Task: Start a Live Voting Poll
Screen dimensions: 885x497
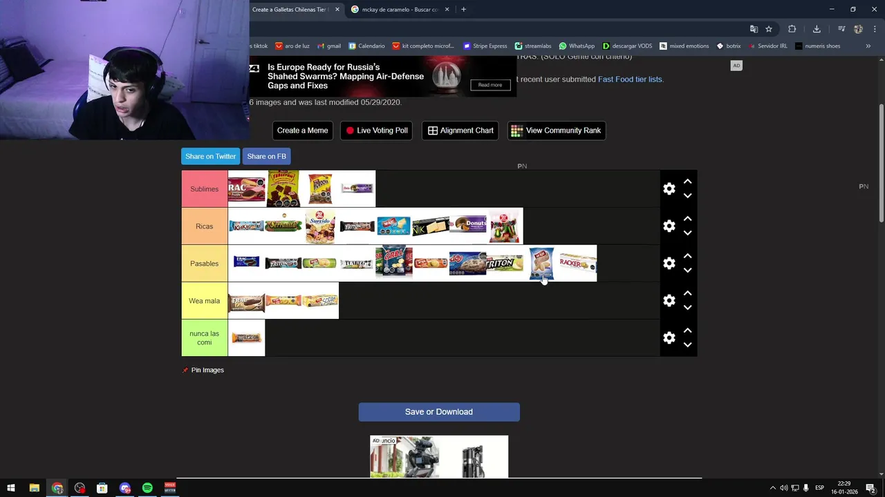Action: 377,130
